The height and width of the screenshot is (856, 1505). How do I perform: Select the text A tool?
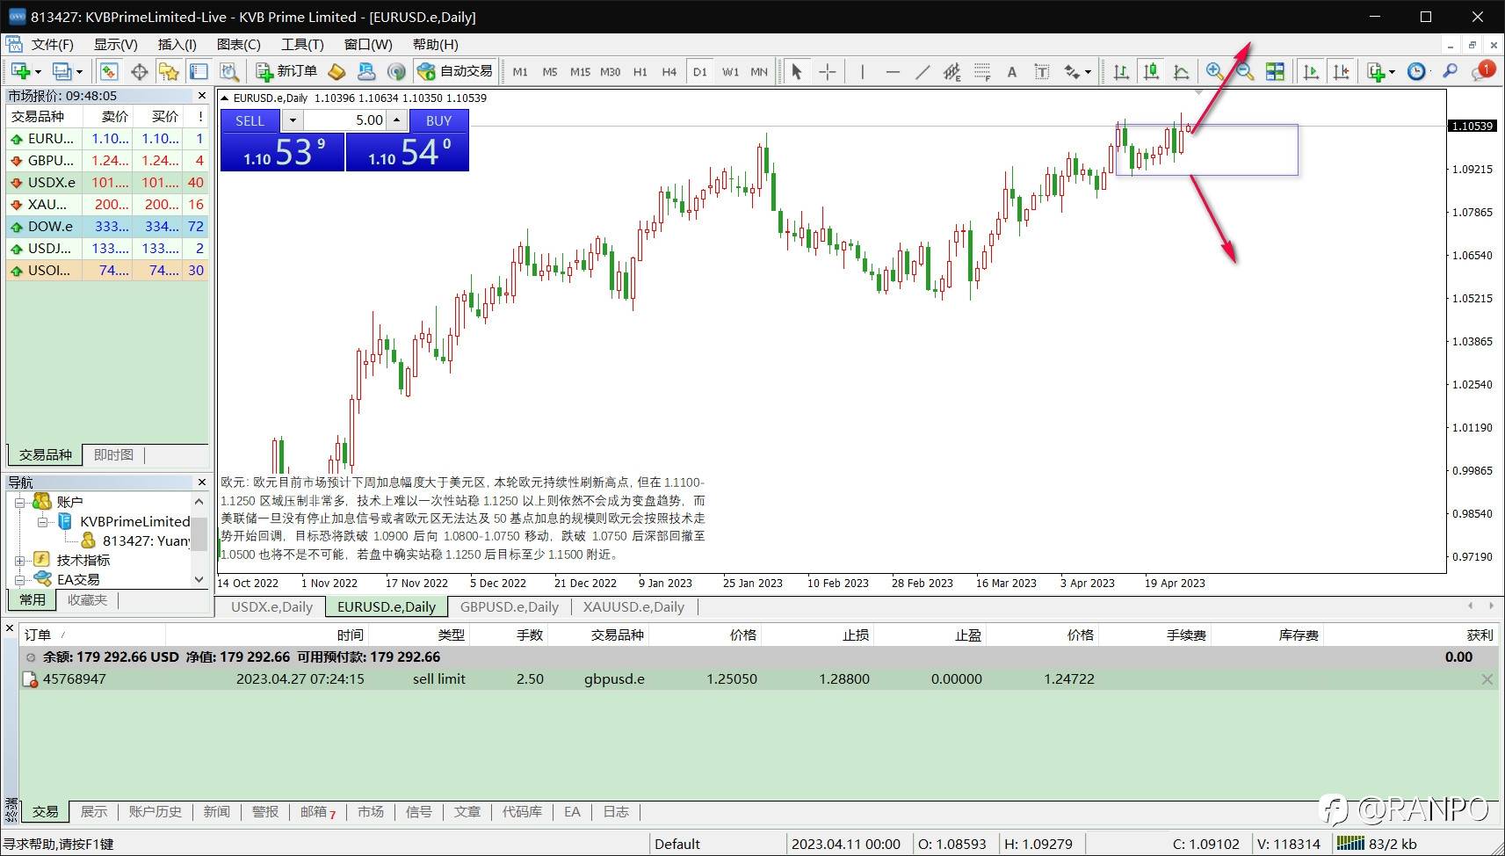pos(1012,71)
